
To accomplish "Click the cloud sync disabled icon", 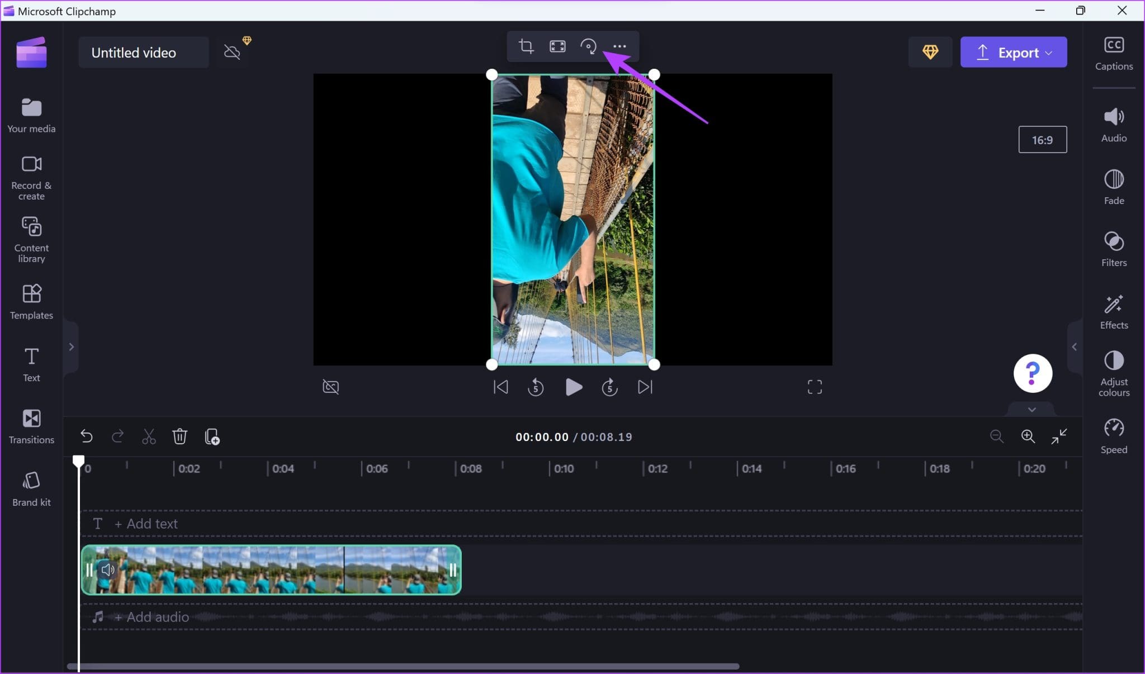I will [232, 53].
